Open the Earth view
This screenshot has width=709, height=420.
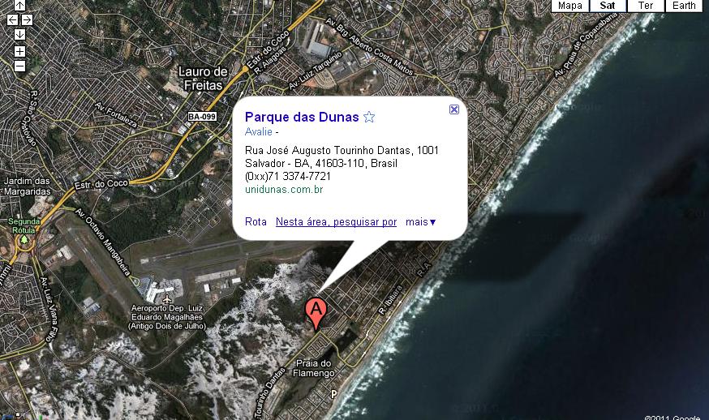pyautogui.click(x=684, y=6)
